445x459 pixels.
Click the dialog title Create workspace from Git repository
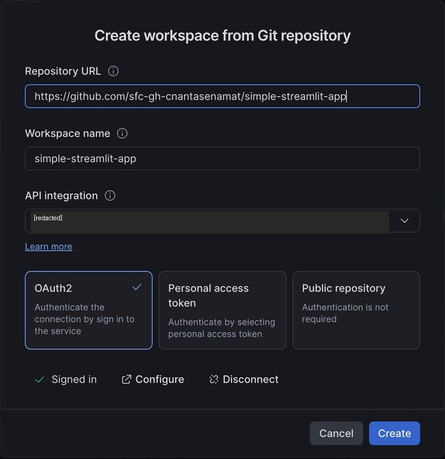[x=222, y=36]
